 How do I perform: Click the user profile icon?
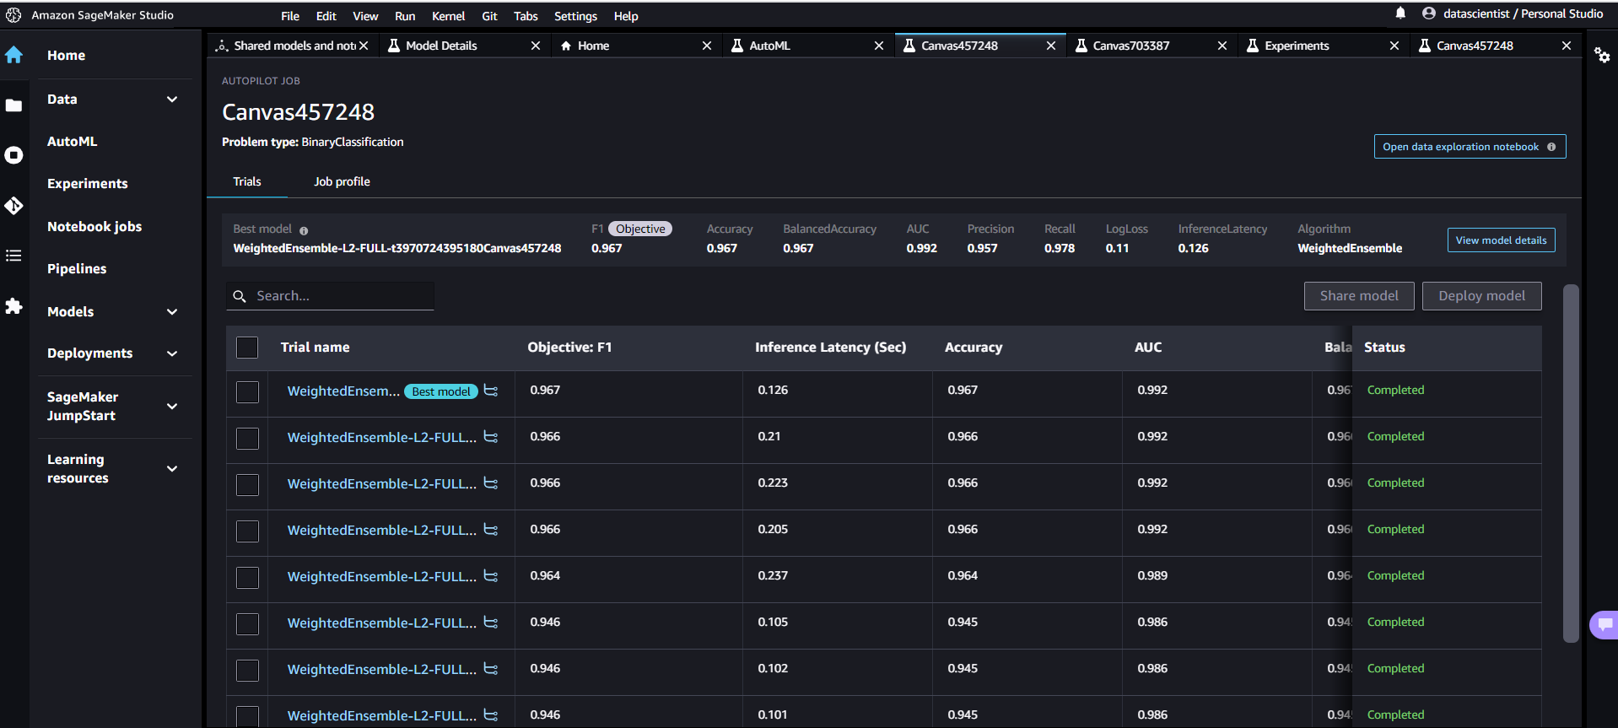(1429, 13)
